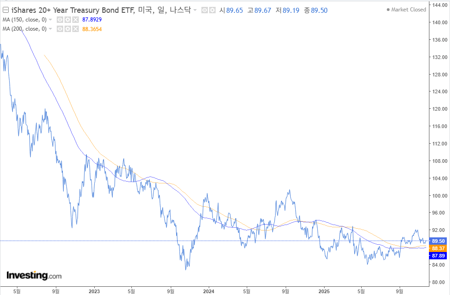Toggle visibility eye for the iShares main series
Viewport: 450px width, 295px height.
pos(205,11)
